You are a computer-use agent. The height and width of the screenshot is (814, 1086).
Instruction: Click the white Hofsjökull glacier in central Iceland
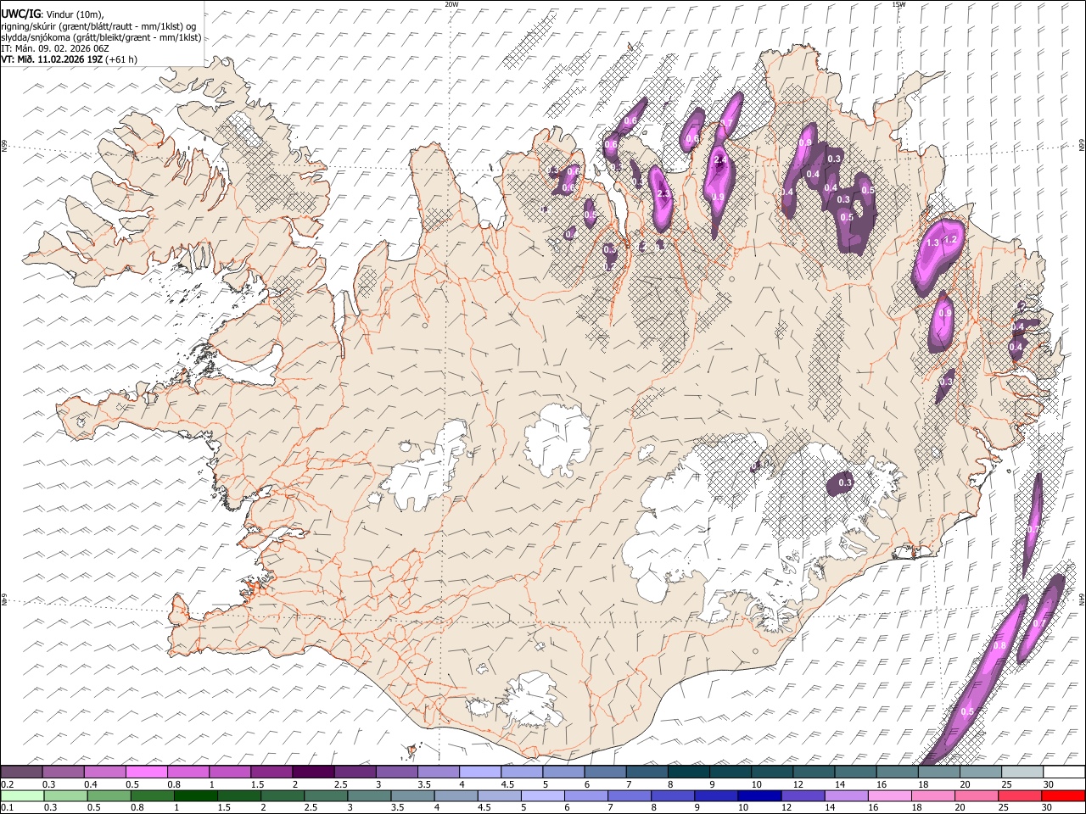[x=557, y=439]
